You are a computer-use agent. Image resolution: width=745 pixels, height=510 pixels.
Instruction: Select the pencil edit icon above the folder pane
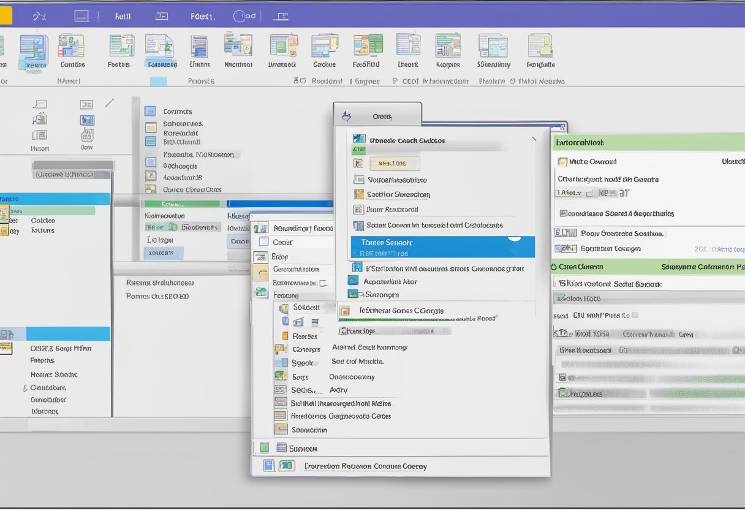point(110,104)
